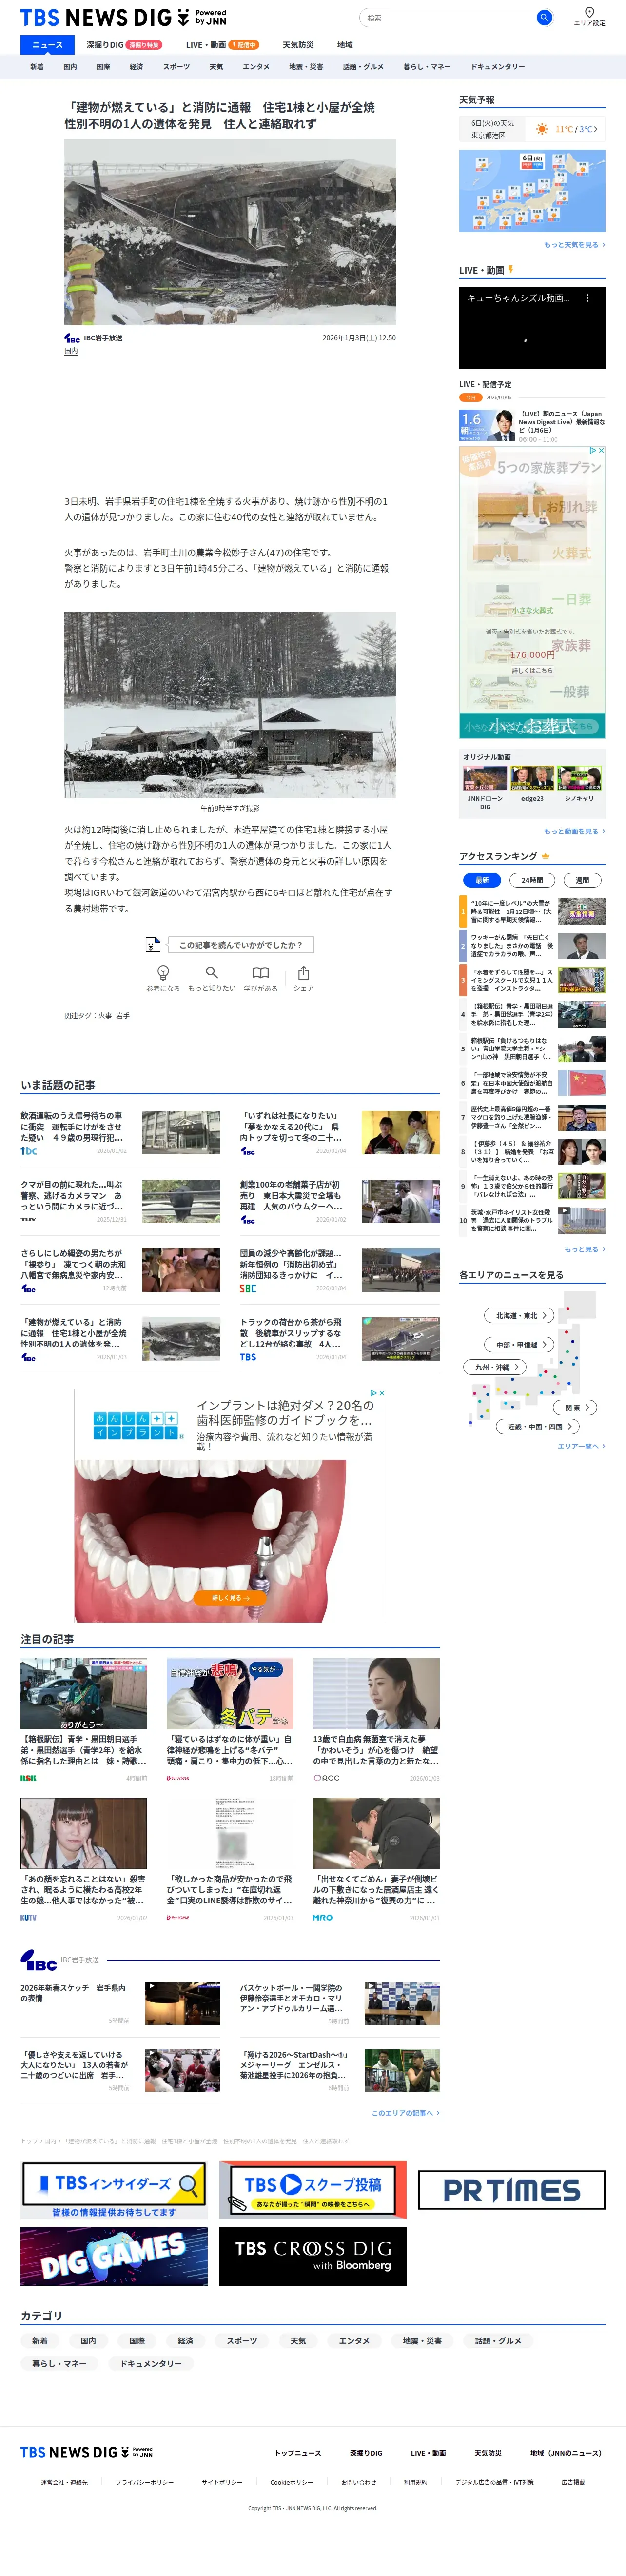Open the TBS CROSS DIG with Bloomberg banner
The width and height of the screenshot is (626, 2576).
313,2256
